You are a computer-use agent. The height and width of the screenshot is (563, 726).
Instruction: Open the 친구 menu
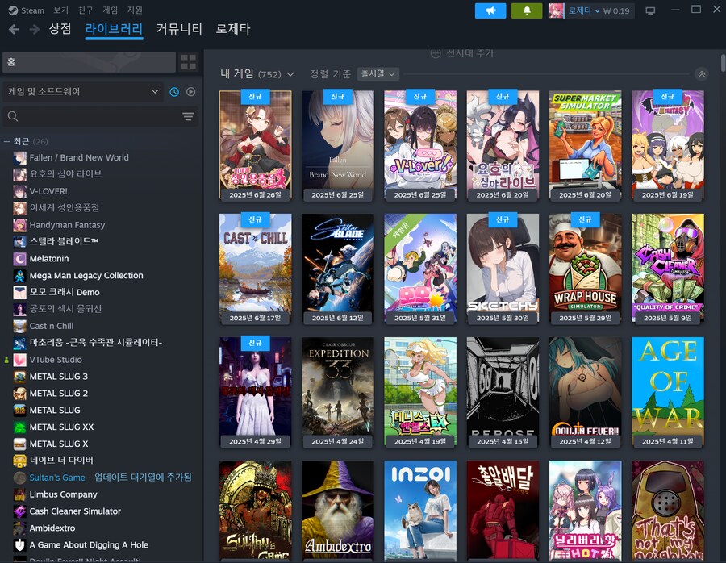pyautogui.click(x=86, y=10)
